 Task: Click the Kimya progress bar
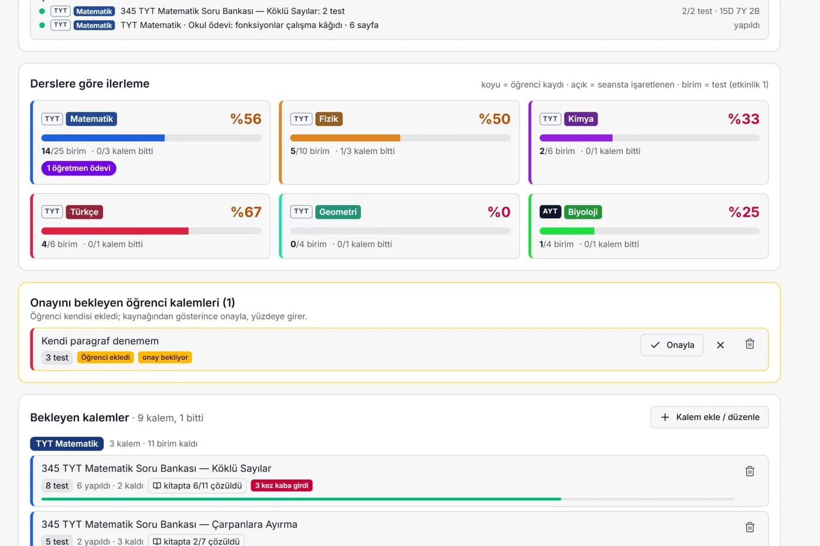650,138
